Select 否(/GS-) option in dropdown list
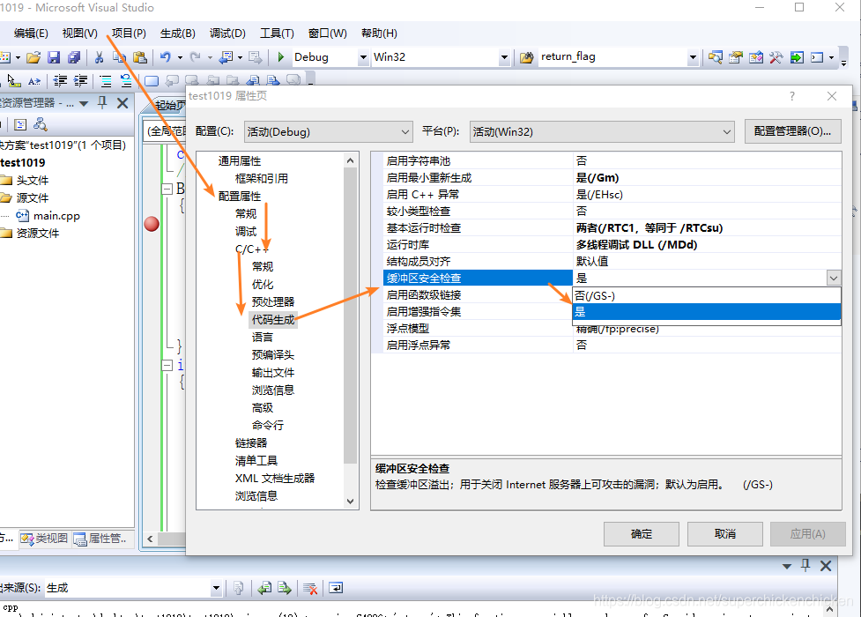 point(707,295)
